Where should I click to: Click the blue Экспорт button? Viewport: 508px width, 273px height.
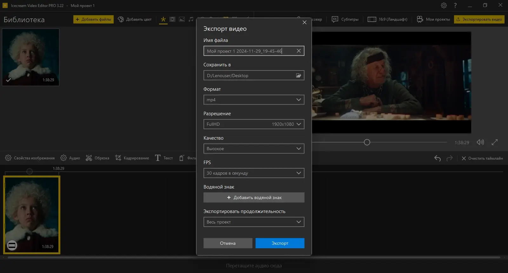280,243
